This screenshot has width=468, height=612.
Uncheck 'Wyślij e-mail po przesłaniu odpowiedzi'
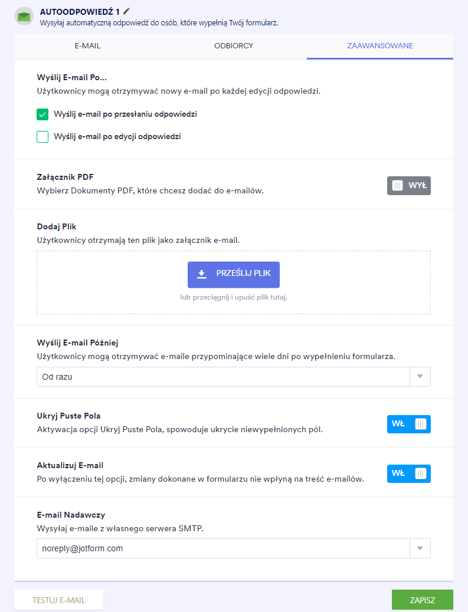pos(42,114)
